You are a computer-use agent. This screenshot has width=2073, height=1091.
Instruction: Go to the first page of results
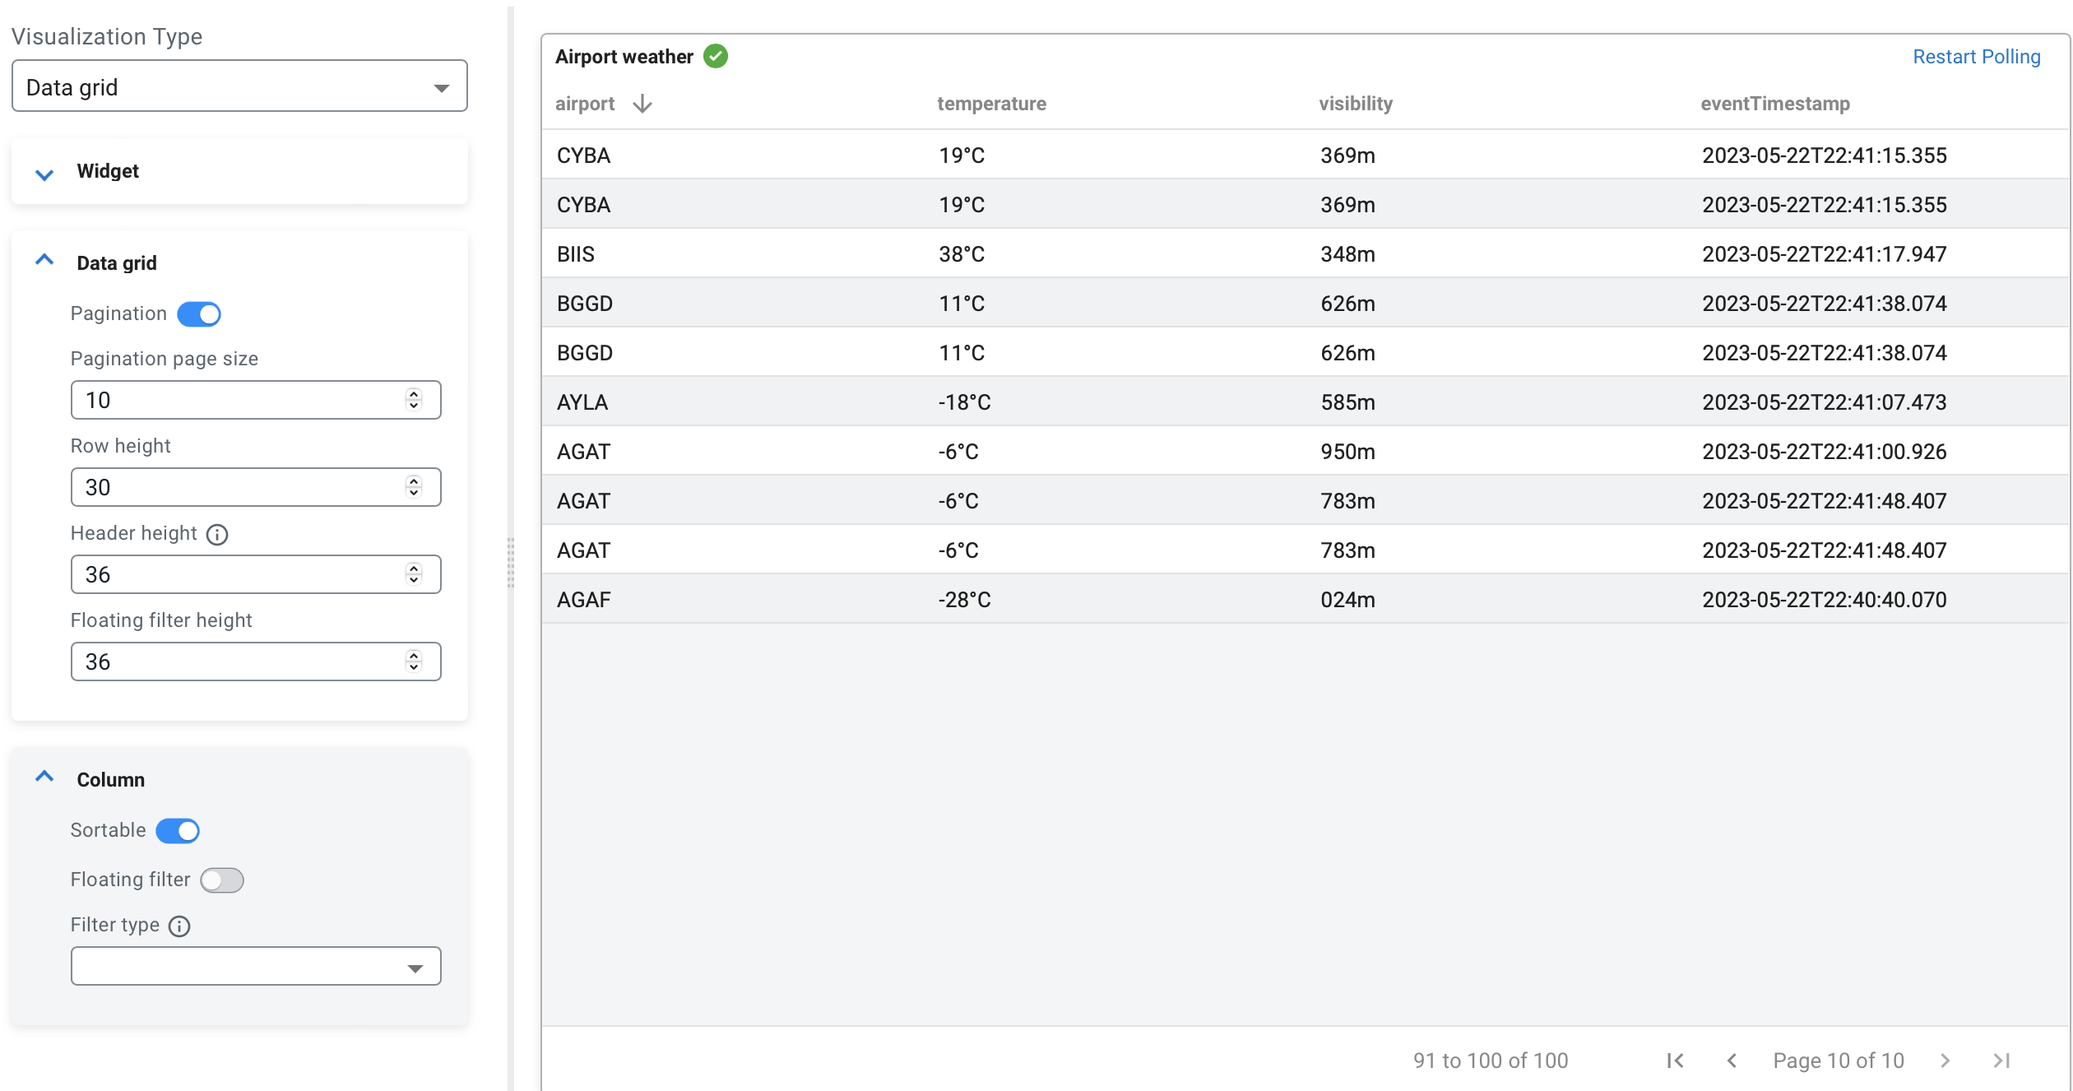click(1675, 1061)
